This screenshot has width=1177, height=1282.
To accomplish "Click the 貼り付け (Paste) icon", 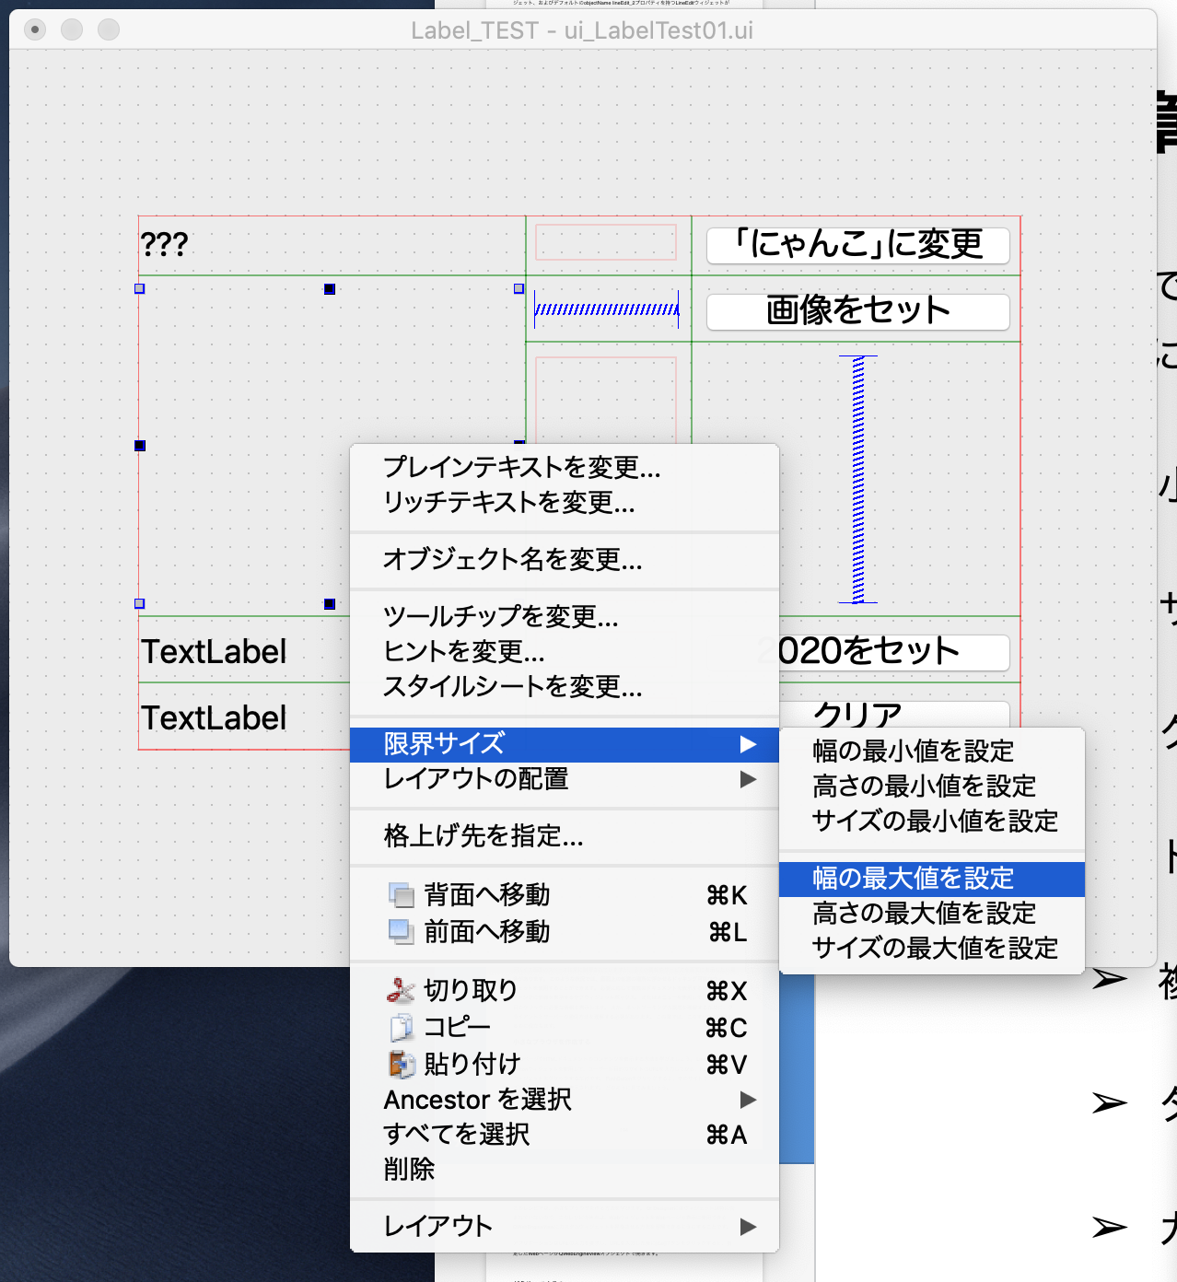I will tap(400, 1063).
